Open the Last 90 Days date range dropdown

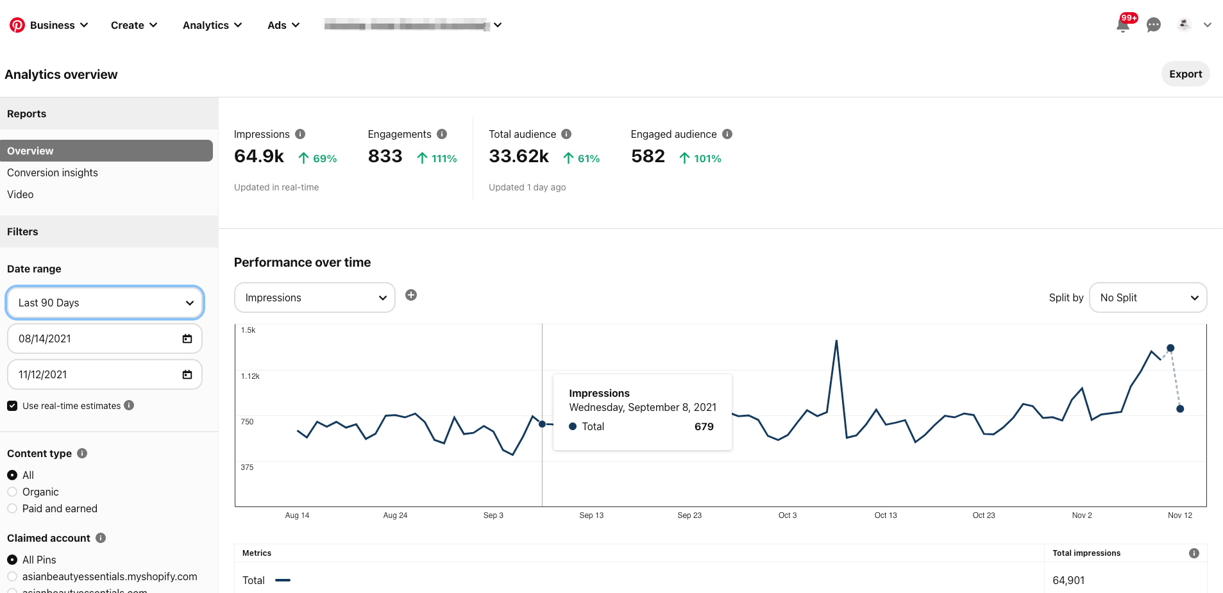point(105,302)
